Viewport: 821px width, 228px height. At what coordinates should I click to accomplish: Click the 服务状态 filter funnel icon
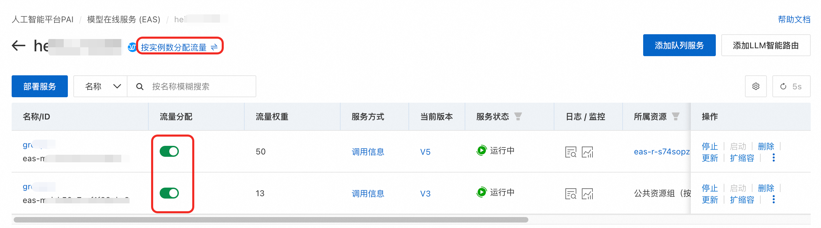click(x=518, y=117)
